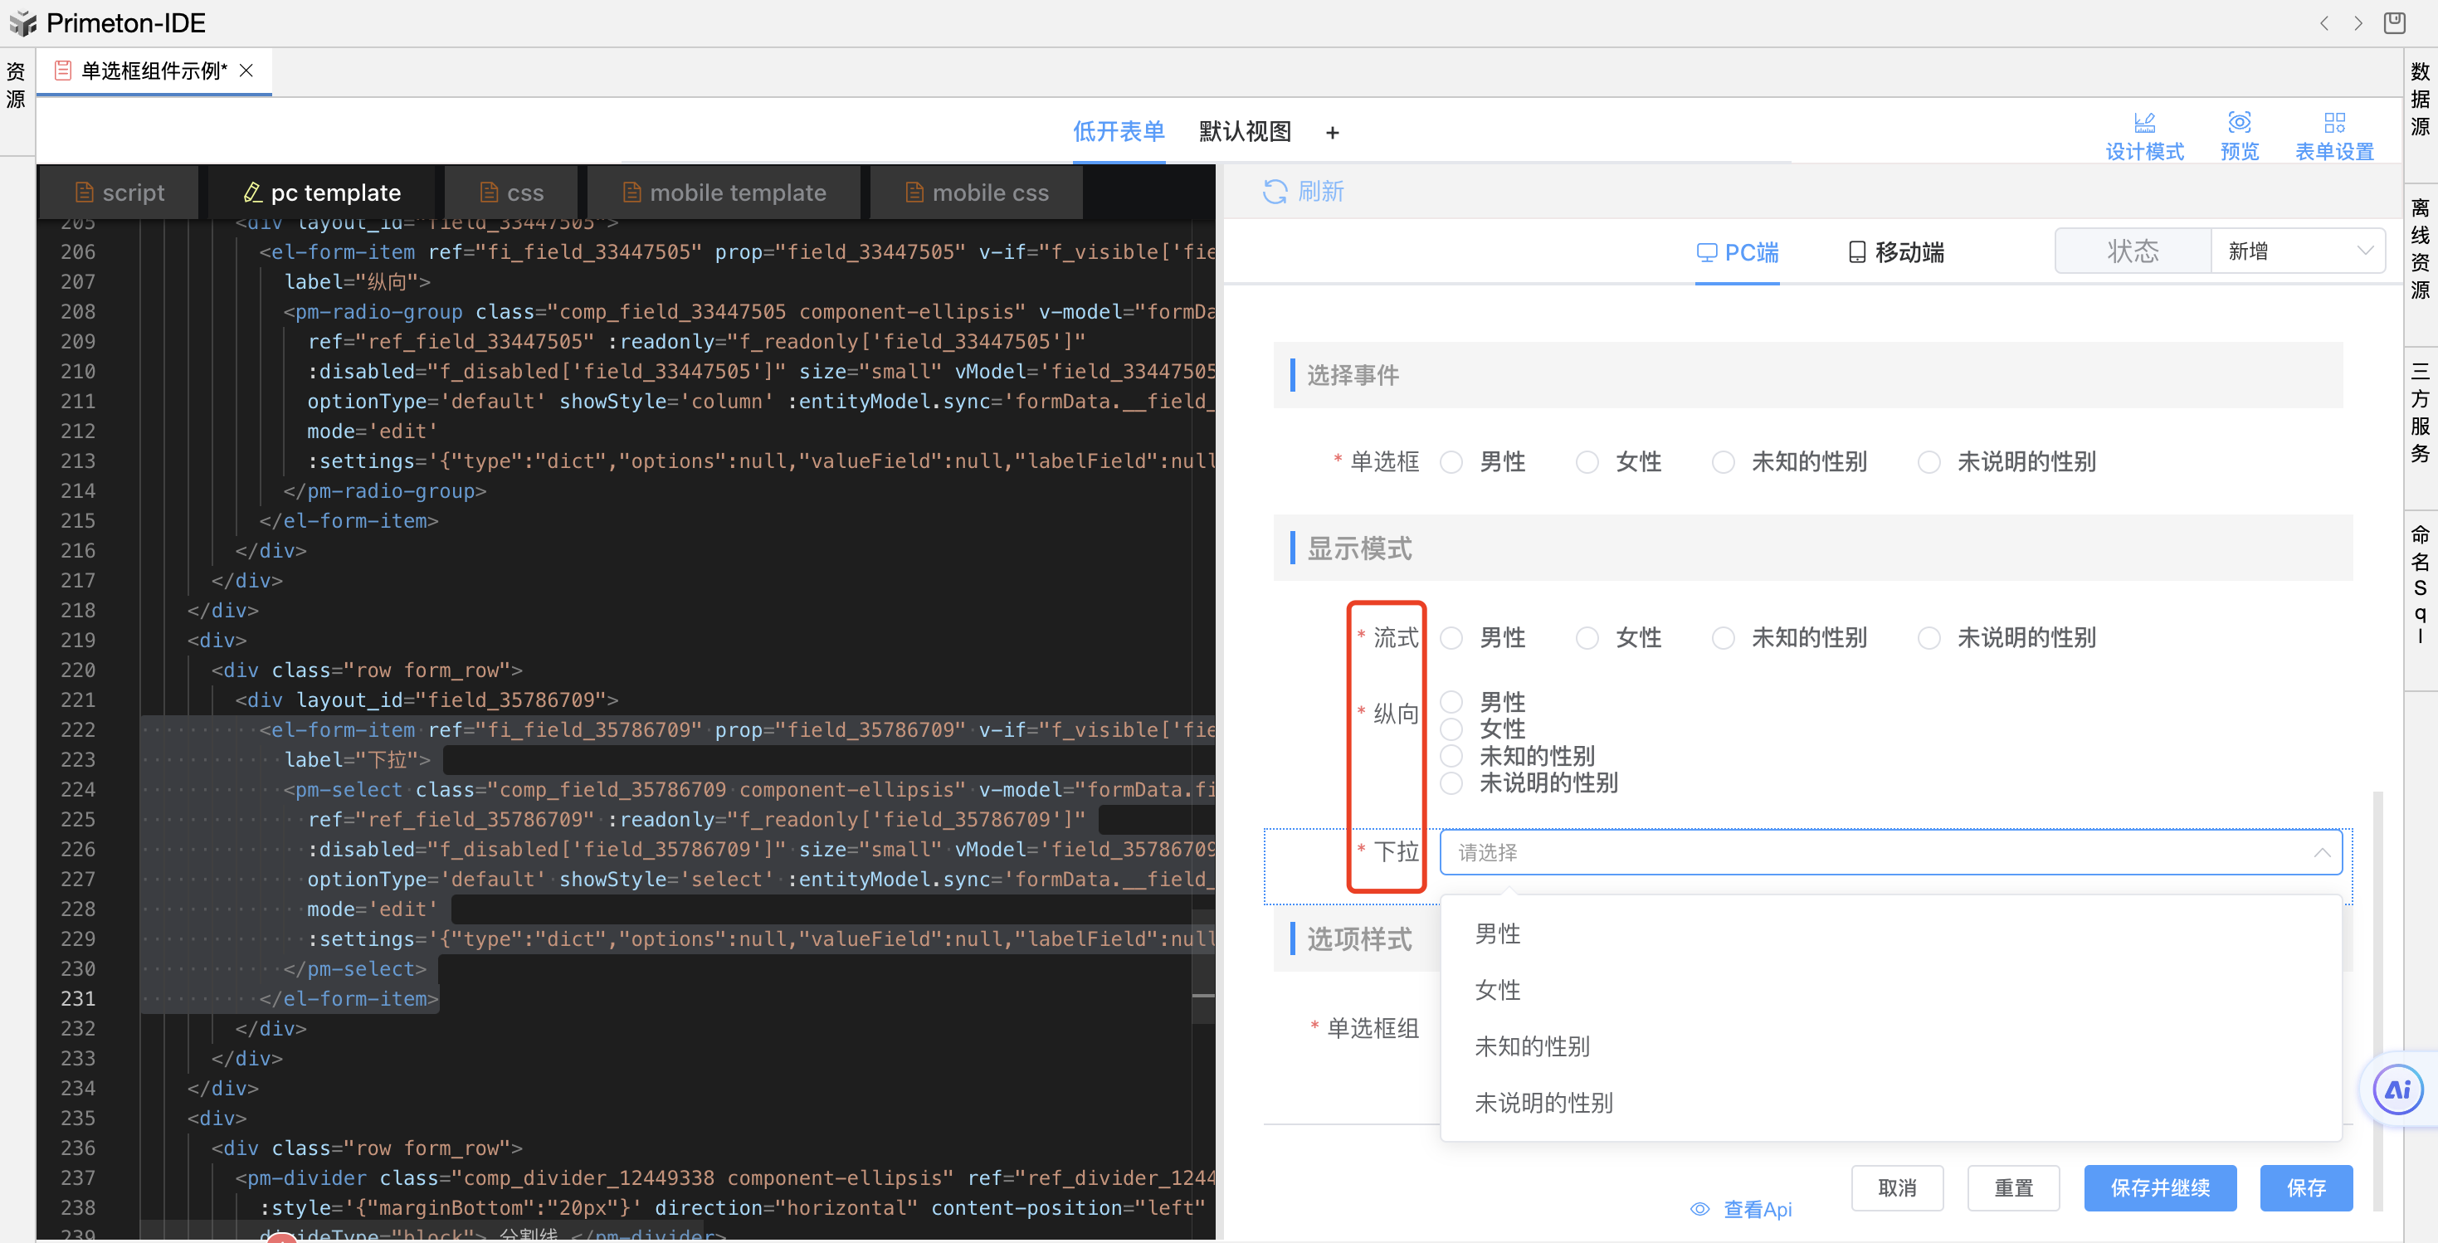This screenshot has width=2438, height=1243.
Task: Collapse the 下拉 select dropdown chevron
Action: (2322, 852)
